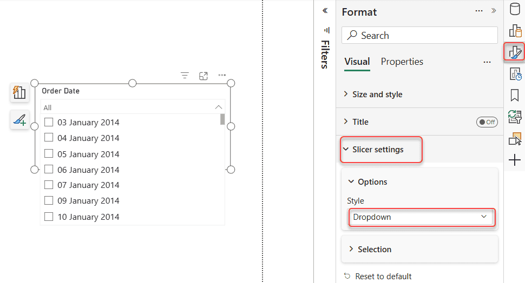
Task: Click the slicer list scrollbar thumb
Action: 222,119
